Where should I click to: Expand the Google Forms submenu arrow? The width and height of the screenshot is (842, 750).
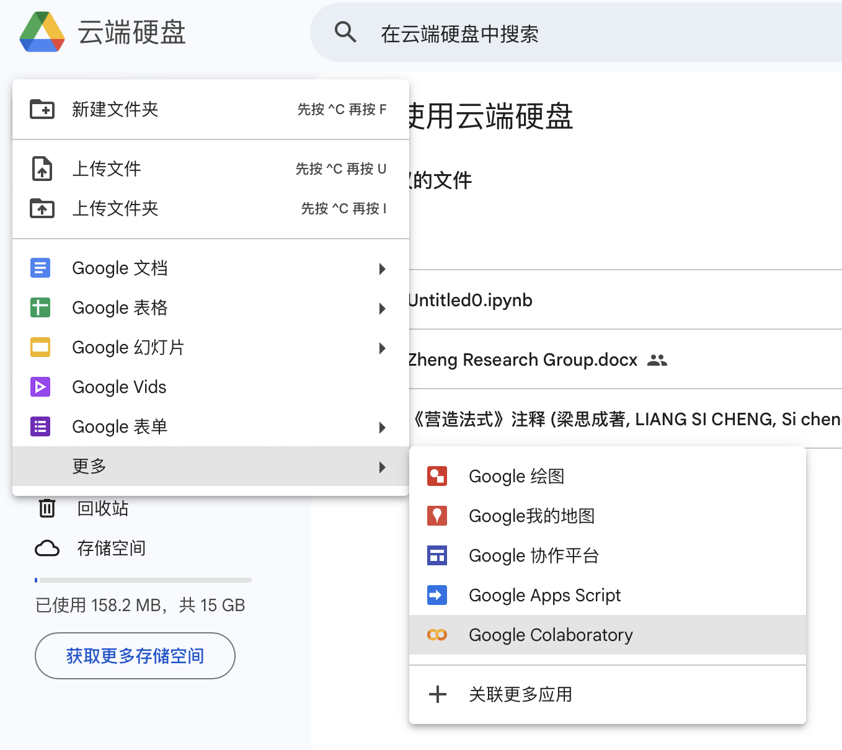click(382, 427)
